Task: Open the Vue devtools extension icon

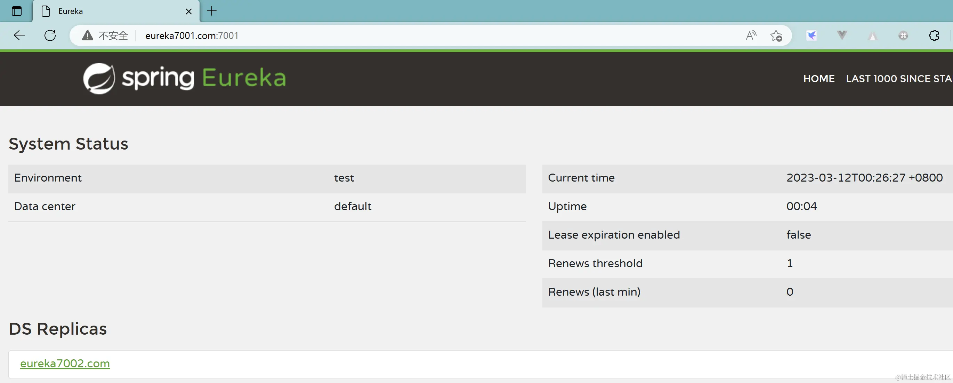Action: tap(842, 35)
